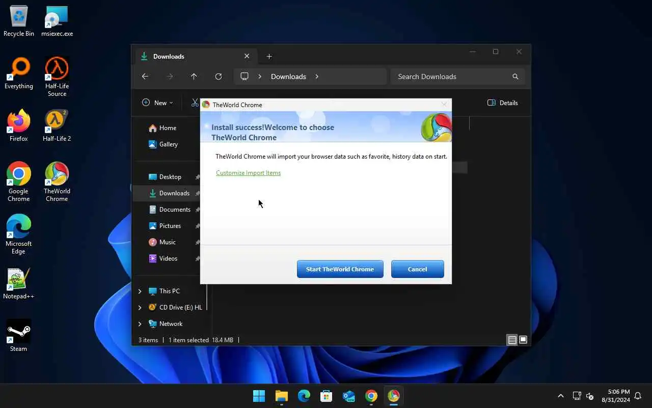
Task: Open a new File Explorer tab
Action: click(269, 56)
